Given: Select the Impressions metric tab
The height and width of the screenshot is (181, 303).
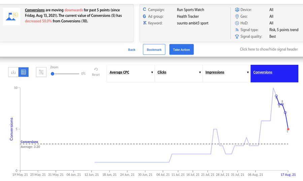Looking at the screenshot, I should (227, 73).
